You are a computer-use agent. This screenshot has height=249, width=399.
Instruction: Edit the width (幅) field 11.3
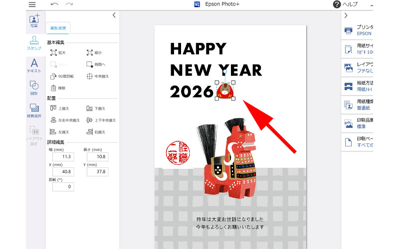(x=63, y=157)
